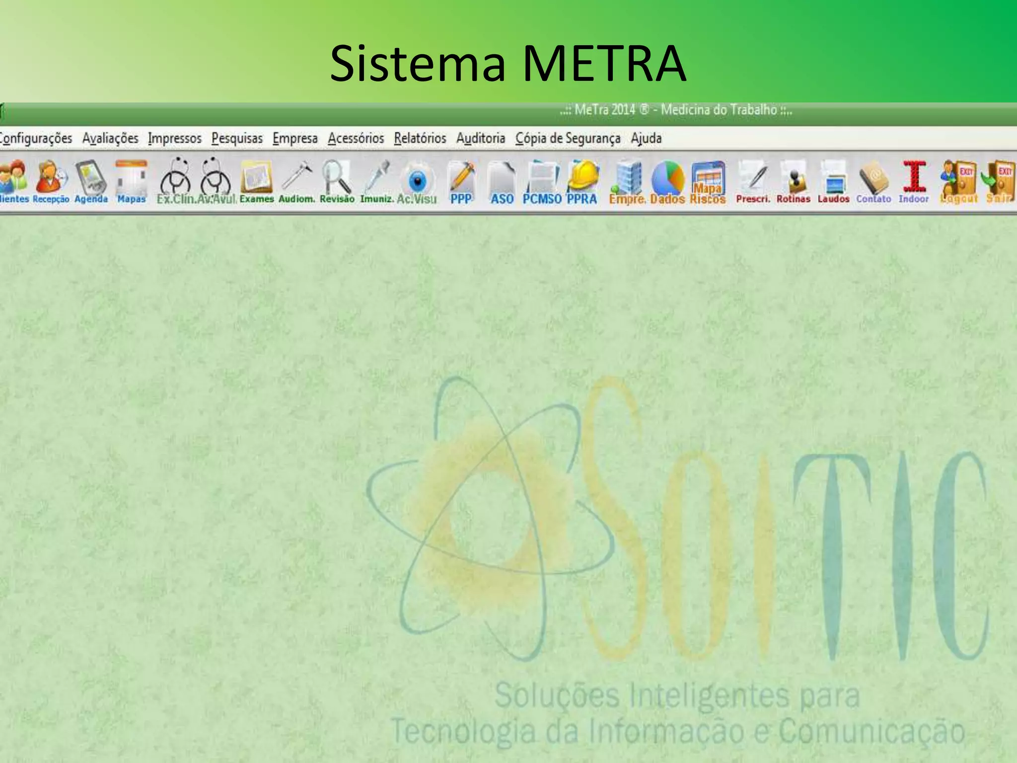The width and height of the screenshot is (1017, 763).
Task: Open the Audiom. otoscope icon
Action: point(297,181)
